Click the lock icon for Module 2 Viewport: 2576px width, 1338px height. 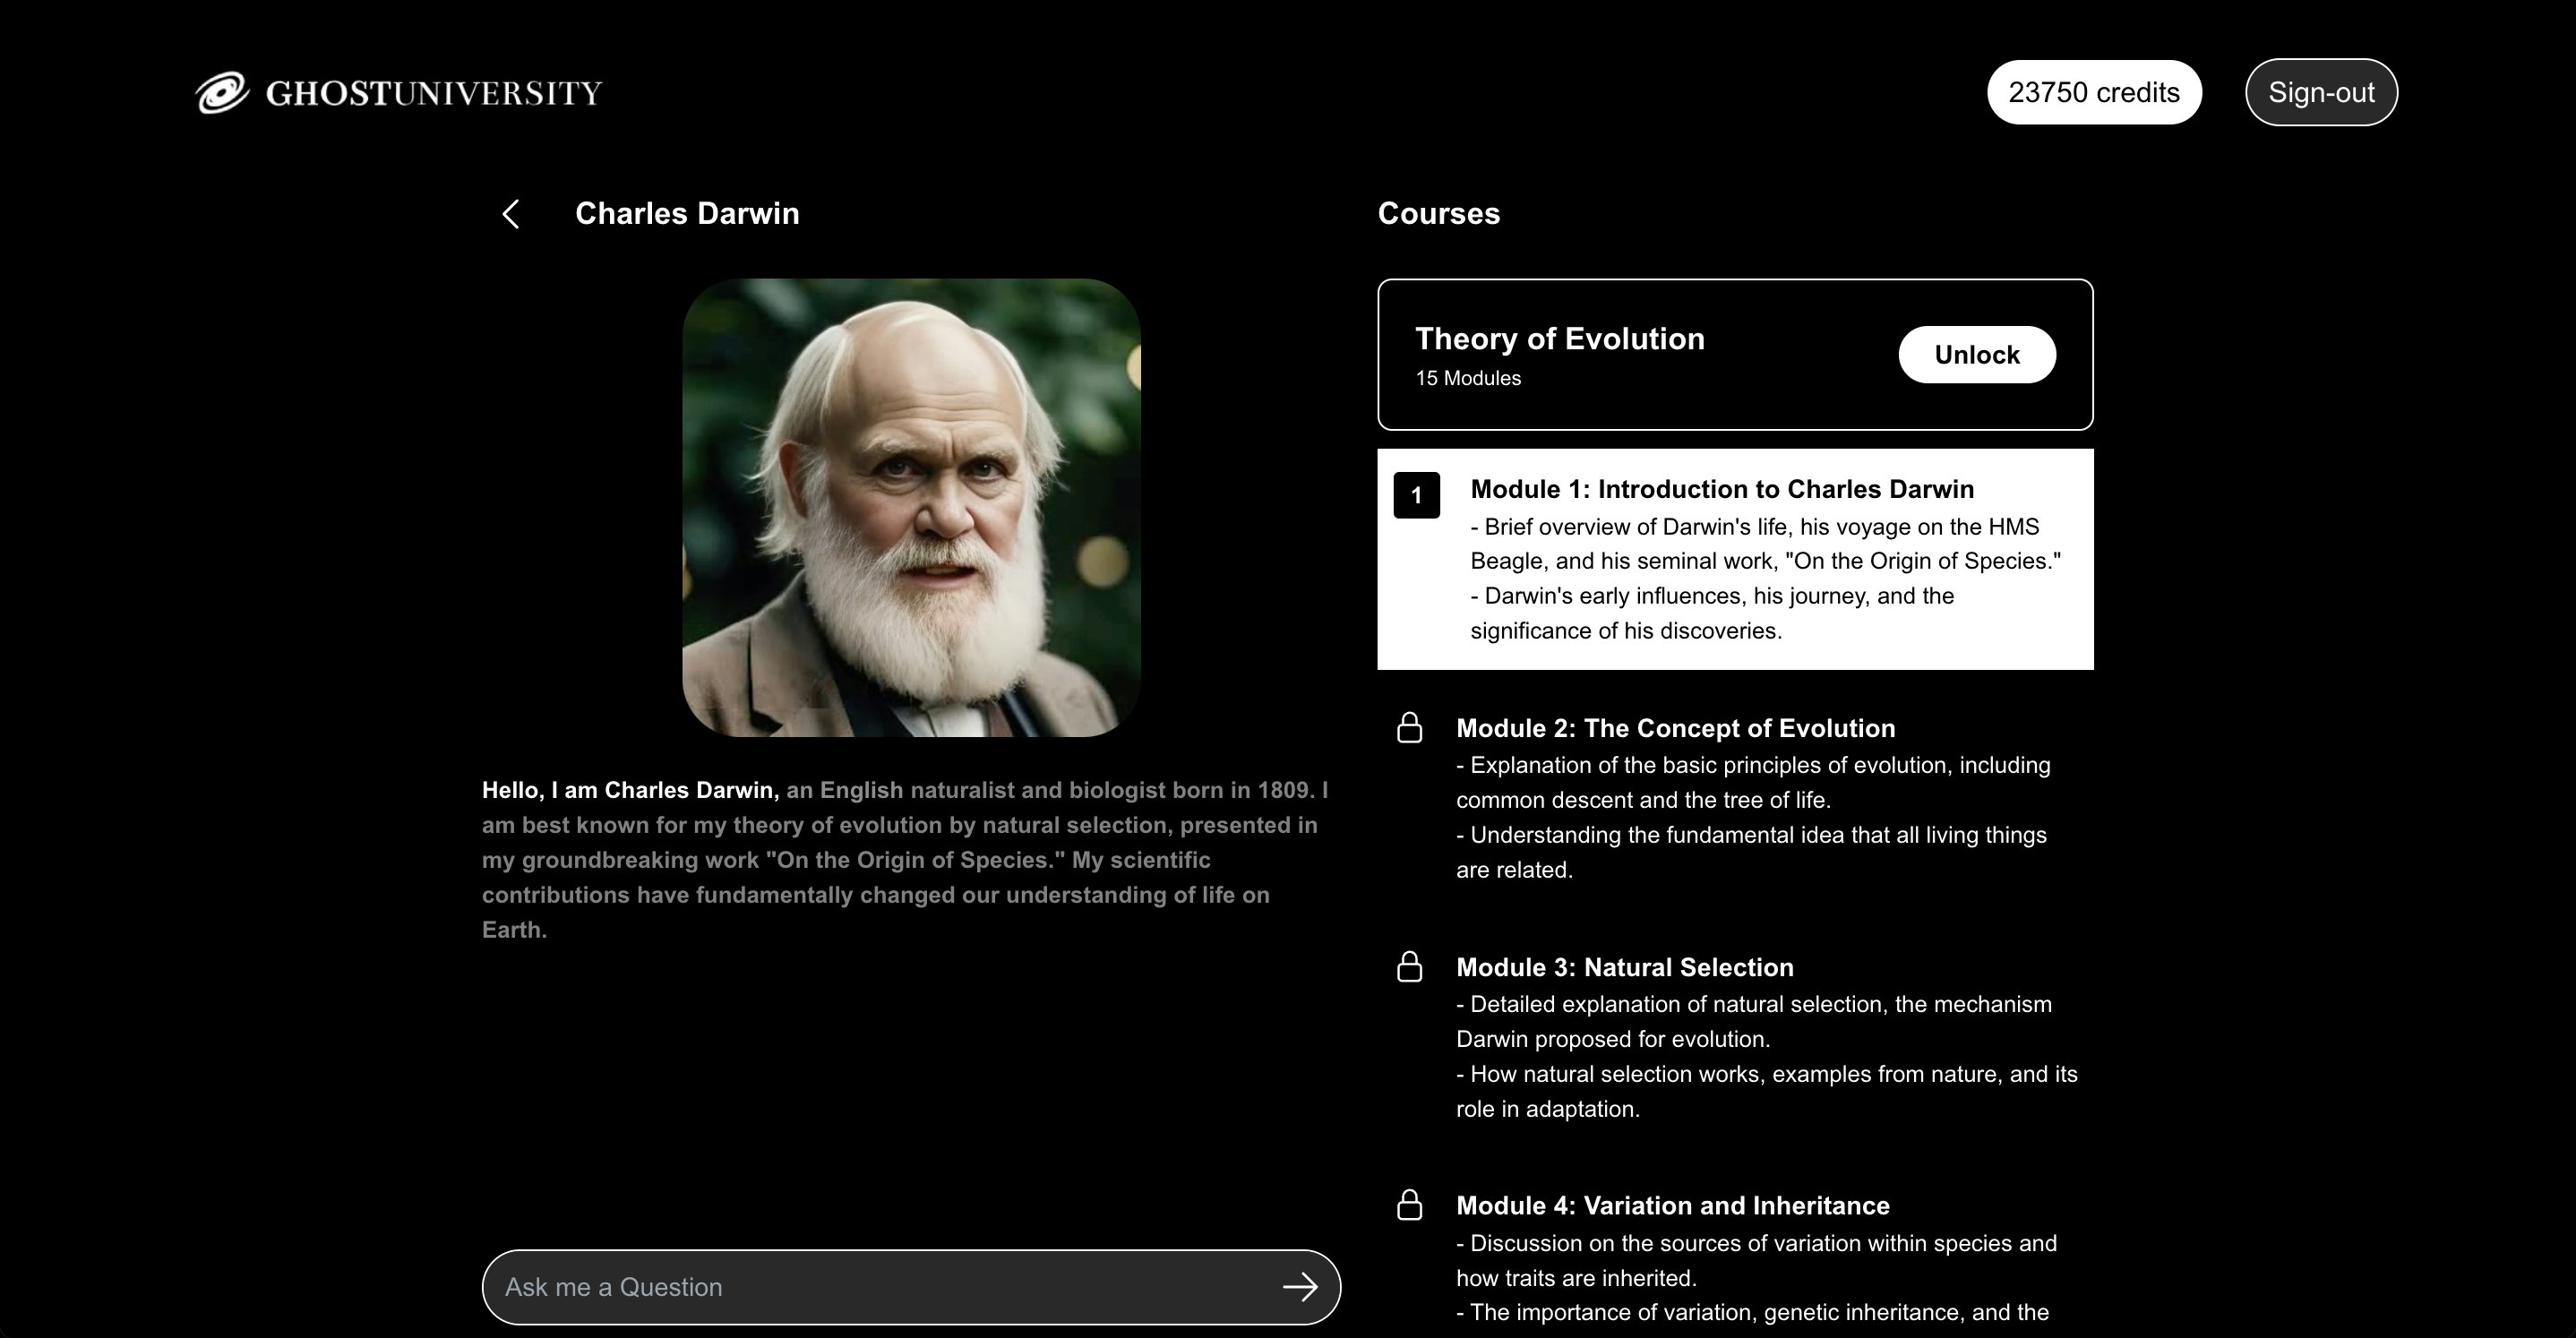(x=1409, y=728)
